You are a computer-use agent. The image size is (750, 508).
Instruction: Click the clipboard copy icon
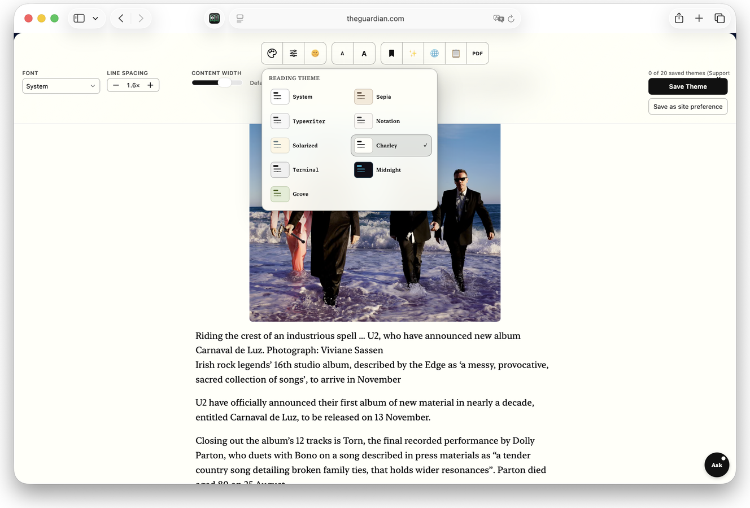[456, 54]
